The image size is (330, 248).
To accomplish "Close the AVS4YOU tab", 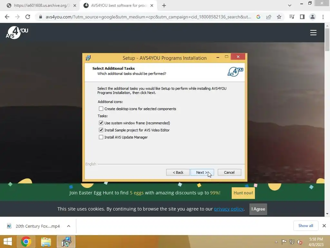I will (x=152, y=5).
